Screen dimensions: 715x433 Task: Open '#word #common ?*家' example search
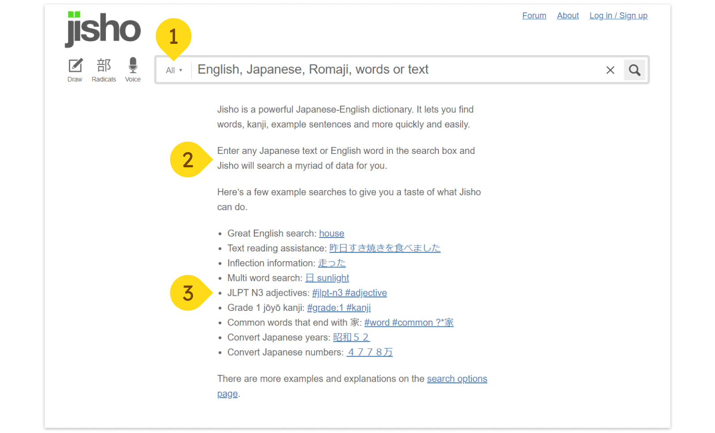coord(409,323)
